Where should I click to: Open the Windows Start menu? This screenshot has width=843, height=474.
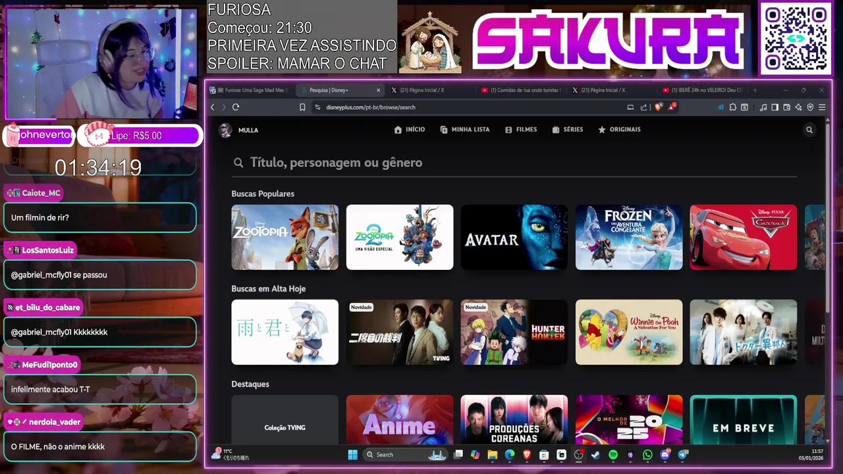pyautogui.click(x=352, y=454)
